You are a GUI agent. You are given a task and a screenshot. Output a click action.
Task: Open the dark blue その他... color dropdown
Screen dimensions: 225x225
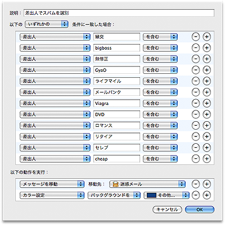coord(166,195)
